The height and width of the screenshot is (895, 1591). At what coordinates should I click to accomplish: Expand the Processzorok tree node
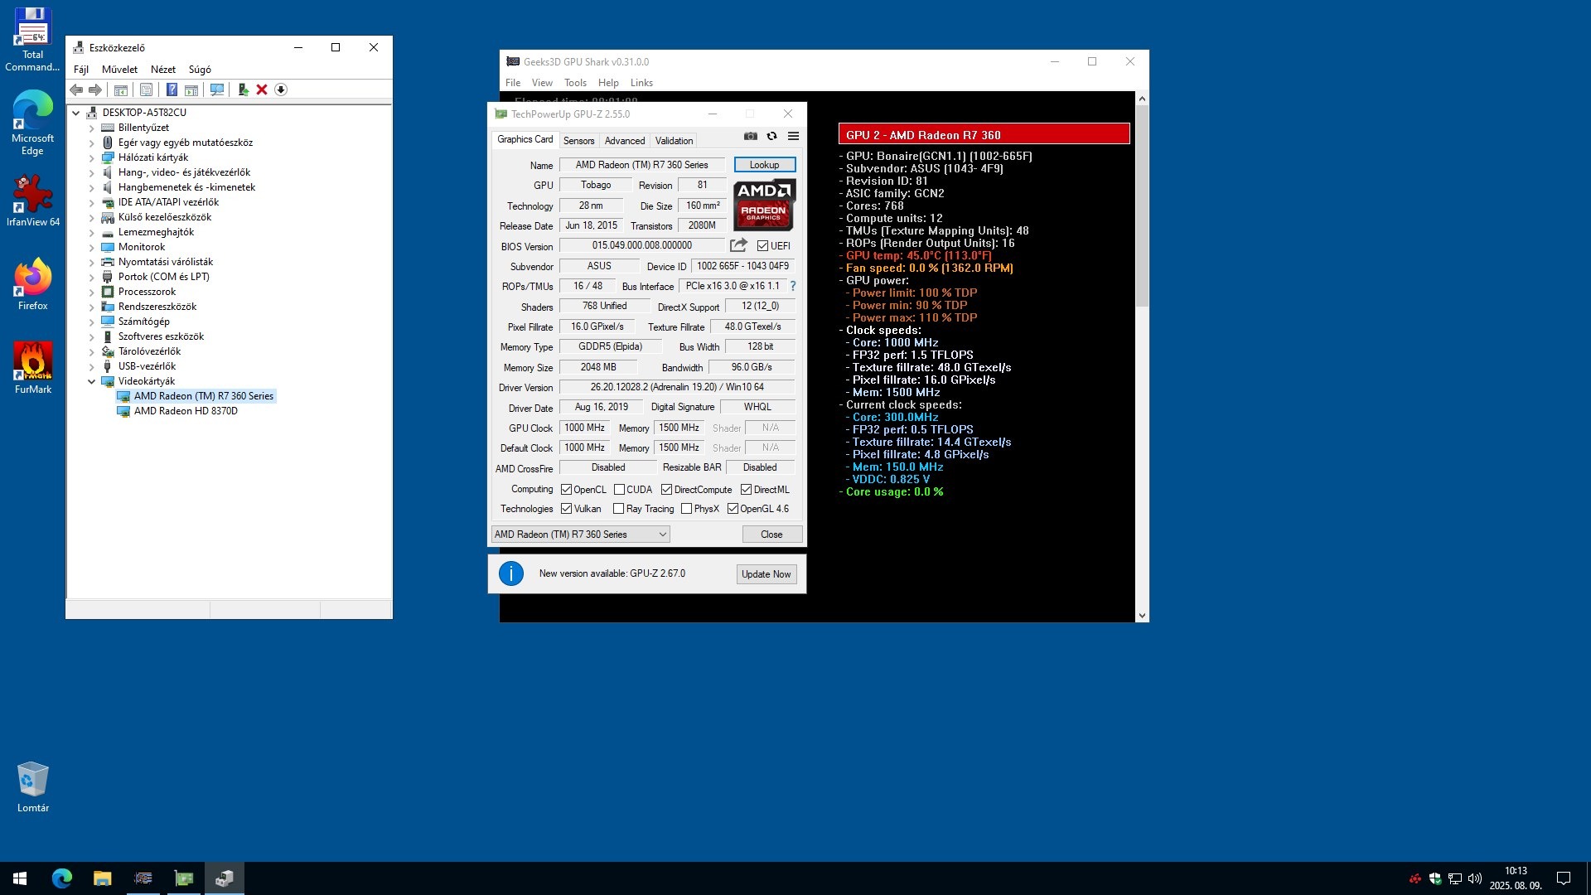tap(92, 292)
